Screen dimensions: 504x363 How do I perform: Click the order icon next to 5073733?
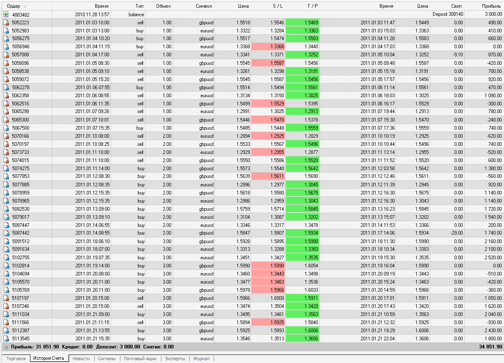click(6, 152)
